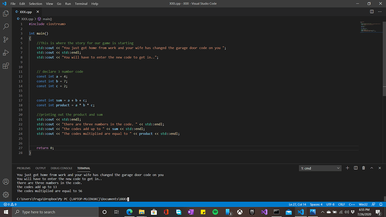Open File Explorer from the taskbar

click(142, 212)
